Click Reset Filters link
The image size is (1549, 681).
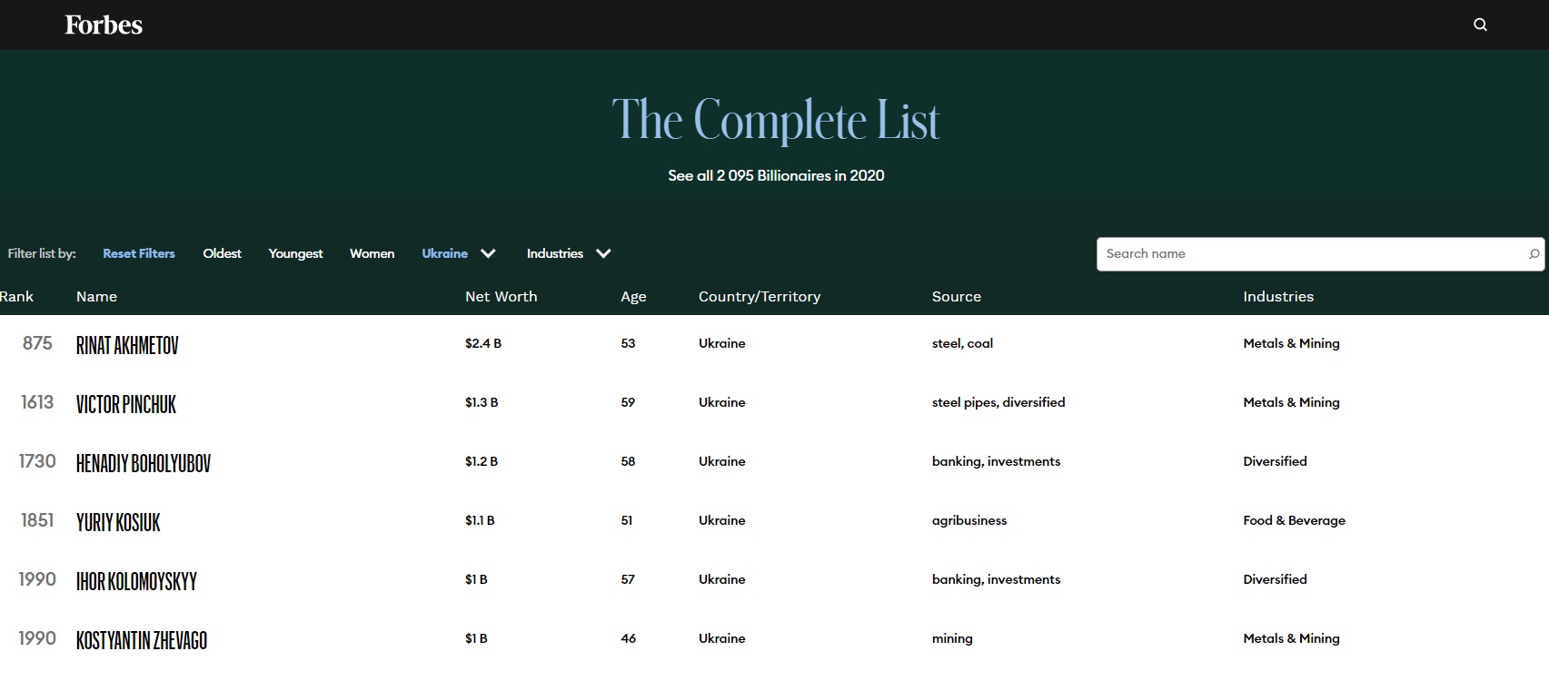coord(139,253)
